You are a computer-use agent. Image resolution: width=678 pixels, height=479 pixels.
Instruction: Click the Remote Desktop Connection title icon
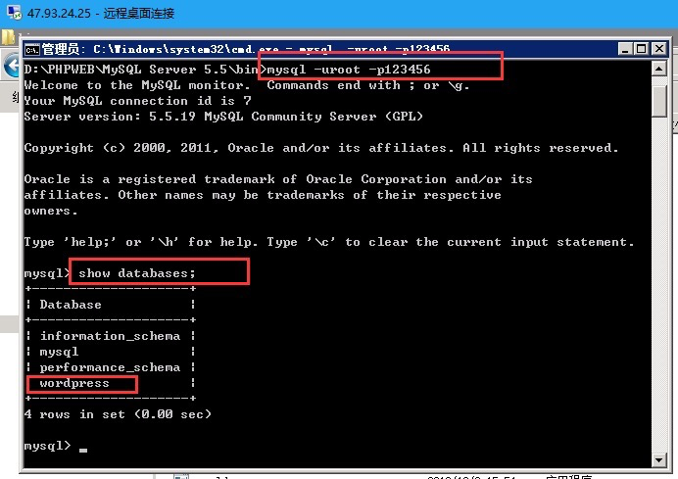(x=15, y=12)
